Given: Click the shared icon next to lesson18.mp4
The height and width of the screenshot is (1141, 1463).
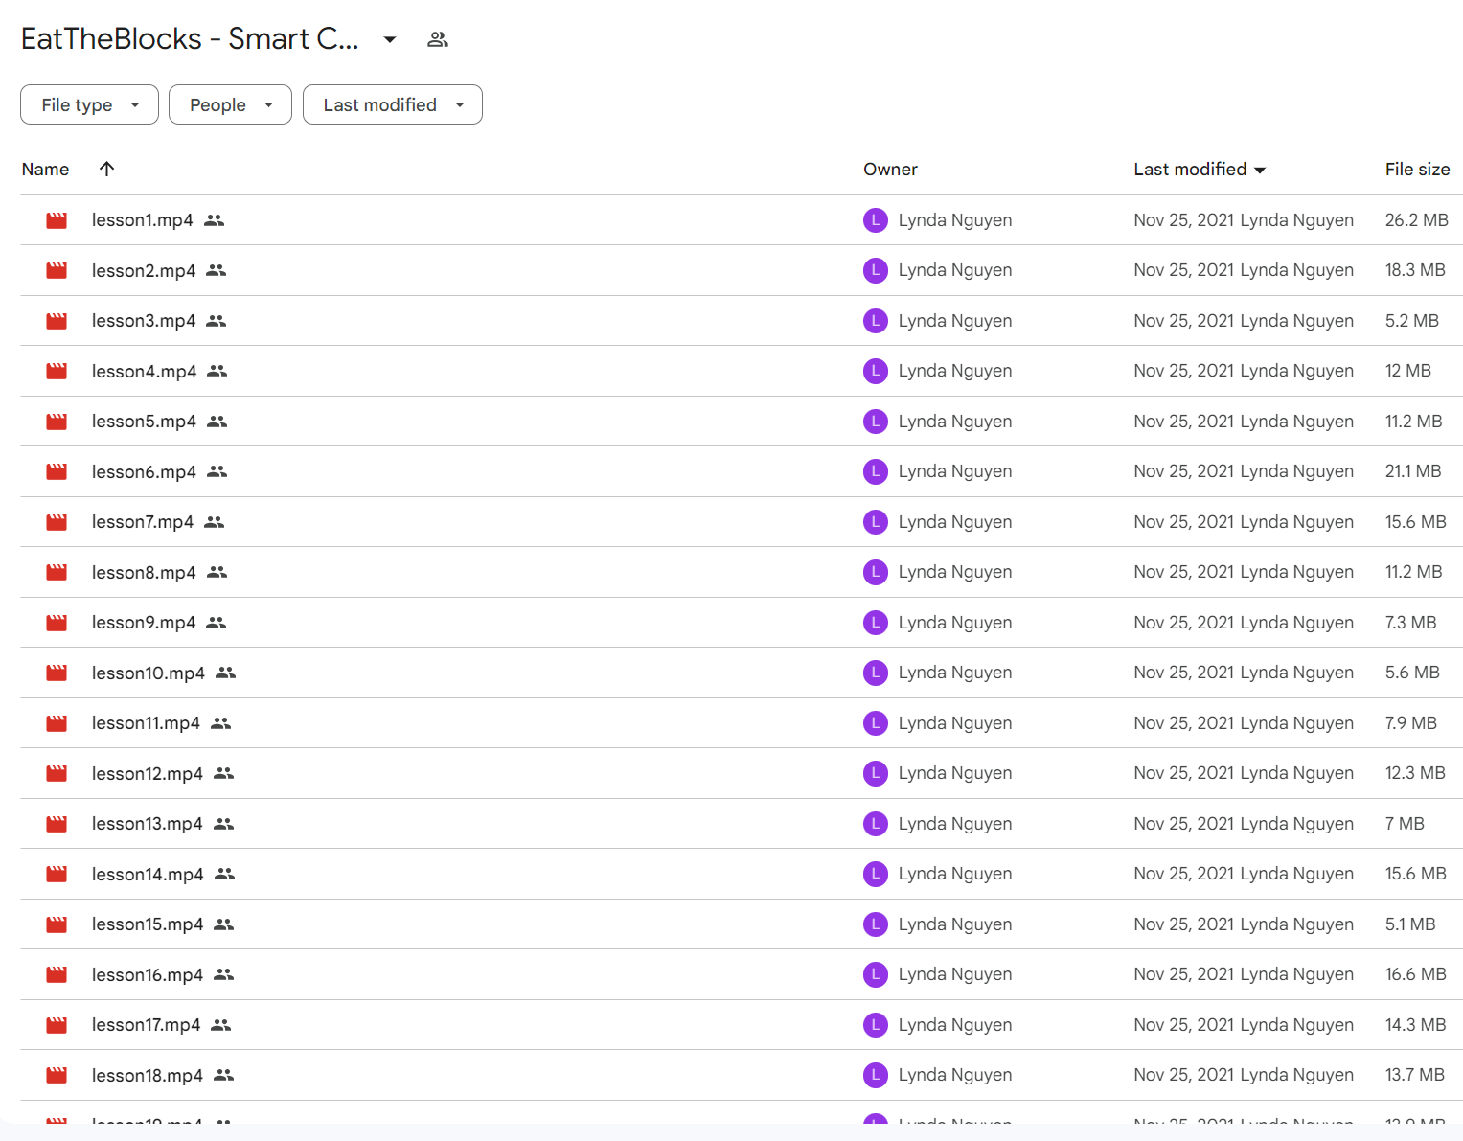Looking at the screenshot, I should pos(224,1076).
